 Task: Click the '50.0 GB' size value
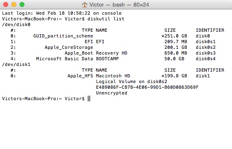click(174, 59)
